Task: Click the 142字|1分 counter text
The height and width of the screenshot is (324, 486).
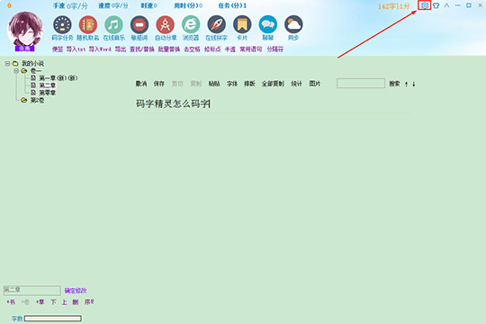Action: pyautogui.click(x=394, y=6)
